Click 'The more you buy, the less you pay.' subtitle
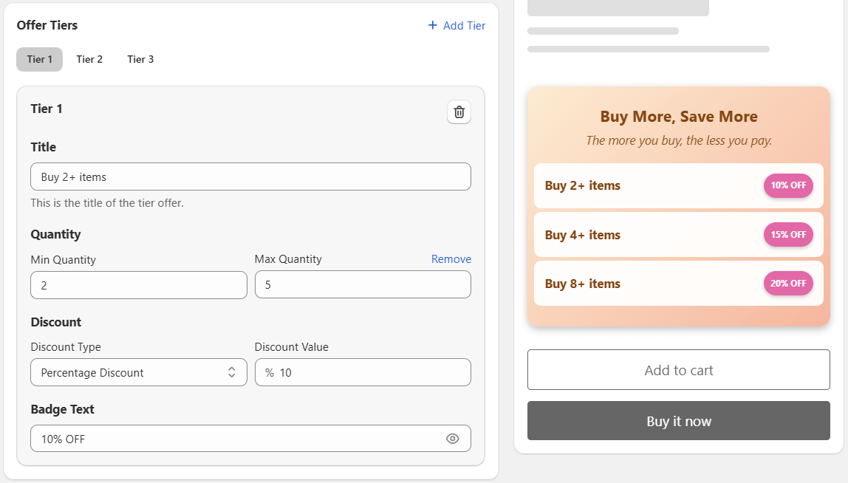The height and width of the screenshot is (483, 848). coord(679,140)
